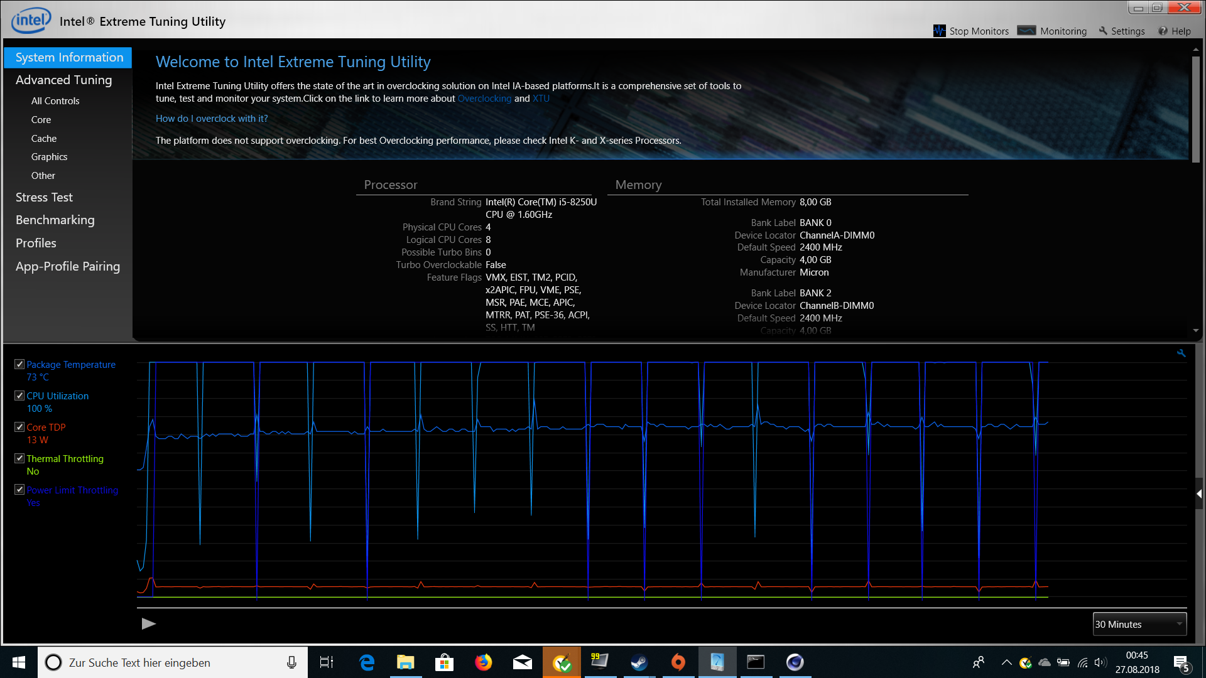Click the play button under the graph
This screenshot has width=1206, height=678.
coord(148,623)
